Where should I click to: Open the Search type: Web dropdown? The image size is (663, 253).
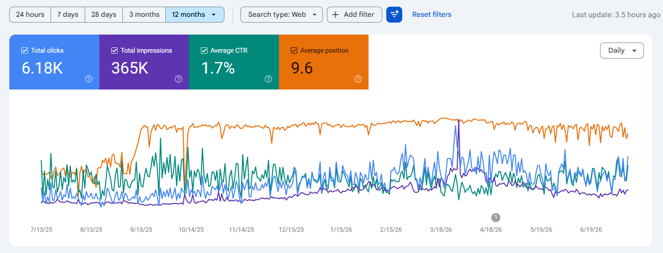point(282,15)
